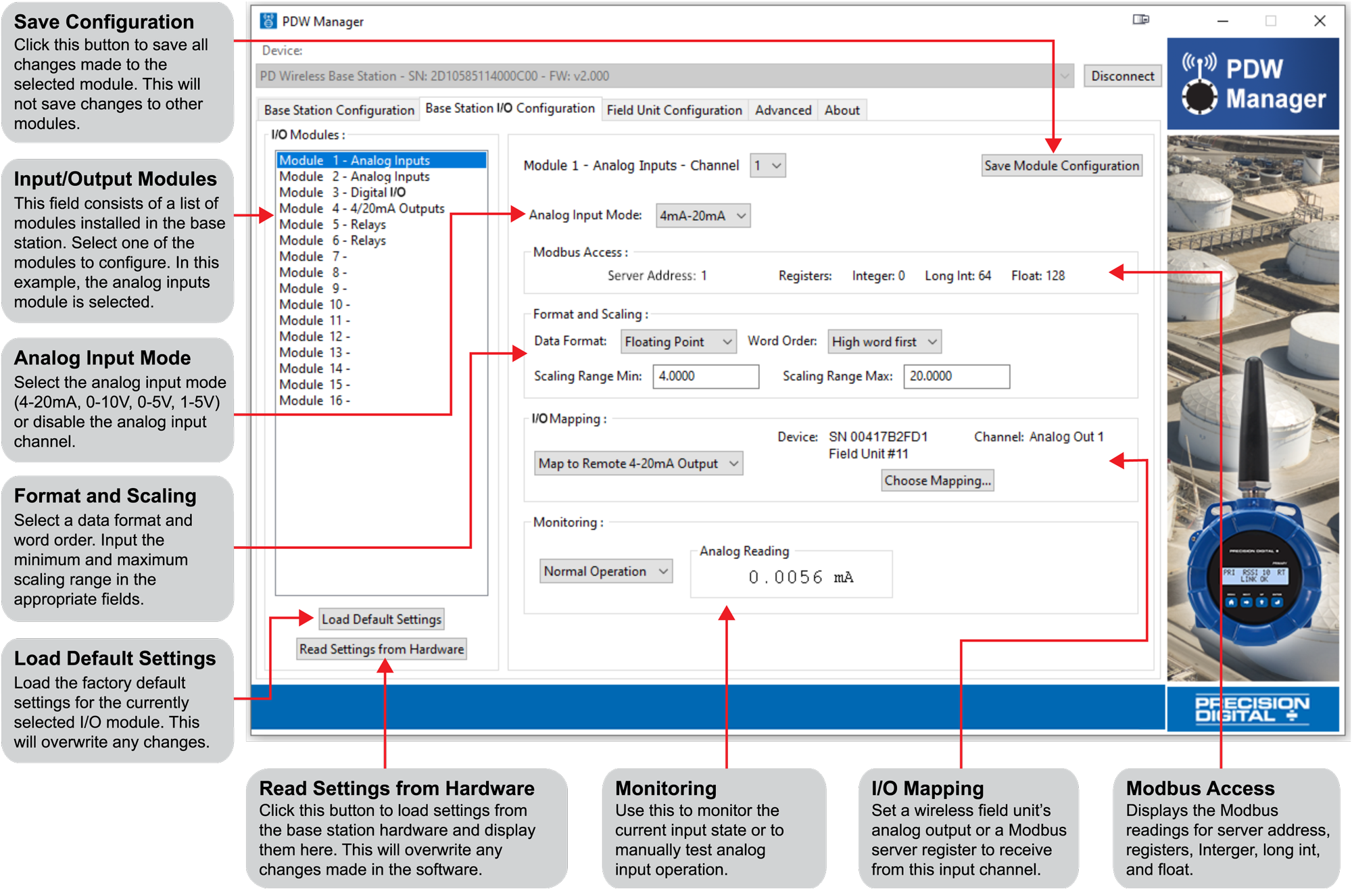Click the display mode icon in title bar
This screenshot has height=889, width=1352.
[1140, 20]
